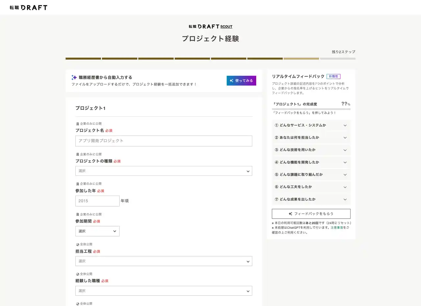Expand ③ どんな技術を用いたか section
Image resolution: width=421 pixels, height=306 pixels.
[311, 150]
